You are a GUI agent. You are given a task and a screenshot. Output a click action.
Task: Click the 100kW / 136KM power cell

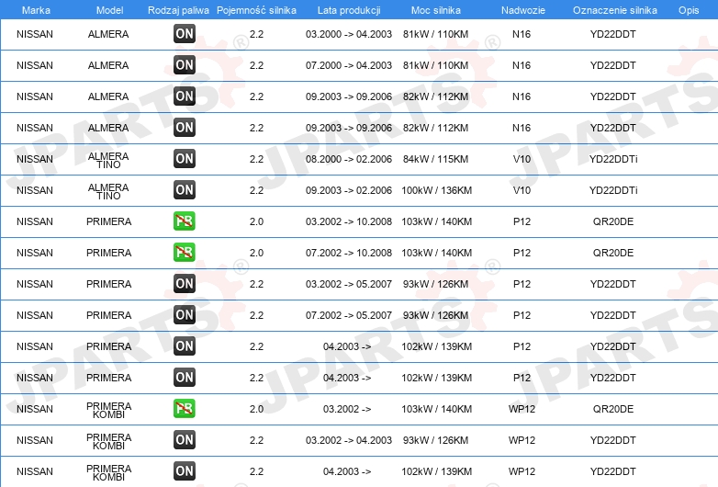pos(436,190)
